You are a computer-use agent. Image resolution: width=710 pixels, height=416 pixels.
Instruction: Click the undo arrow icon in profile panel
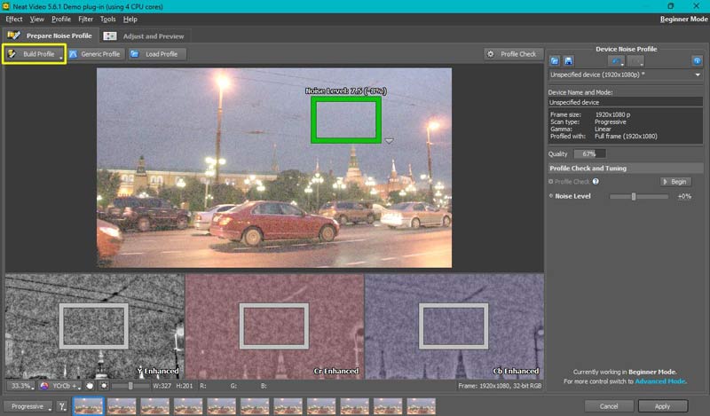[x=615, y=60]
